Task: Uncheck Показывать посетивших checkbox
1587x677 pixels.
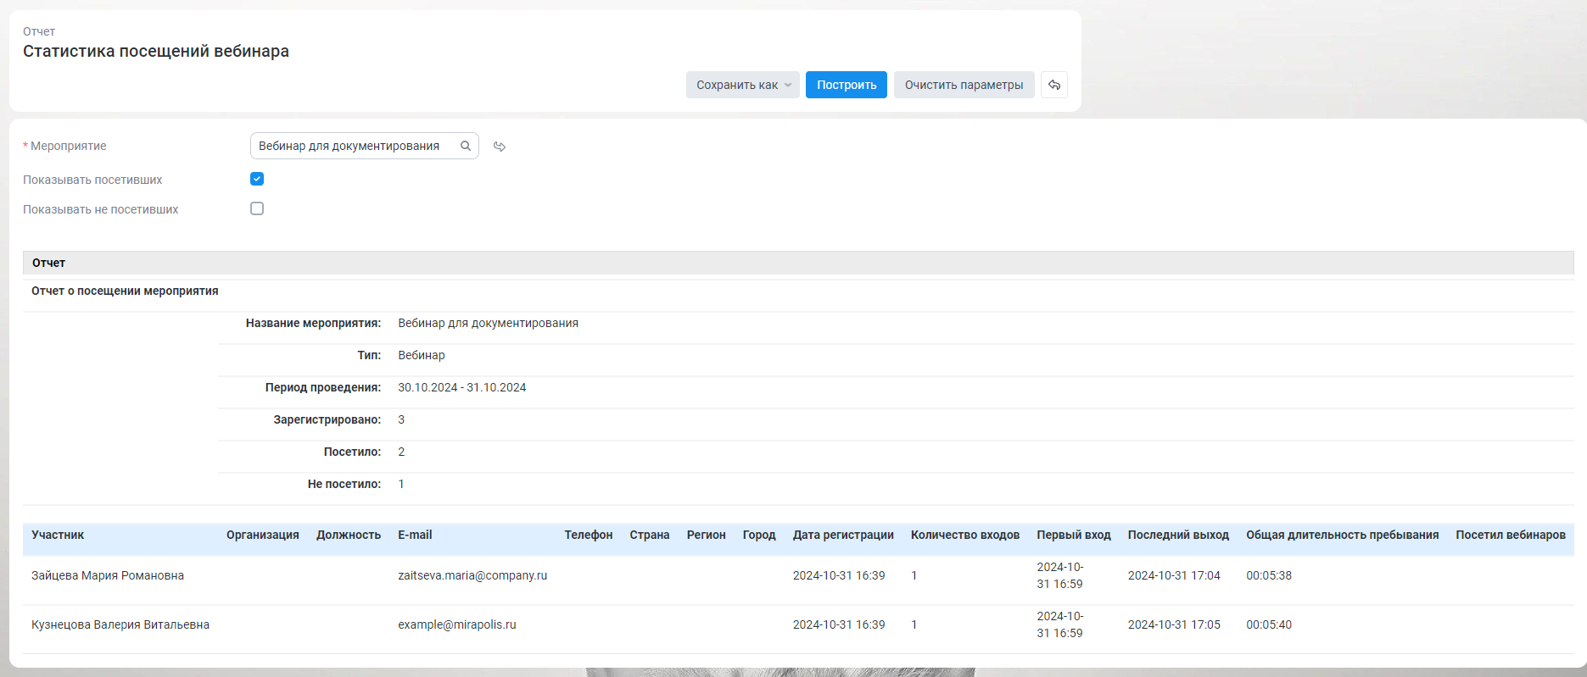Action: click(257, 179)
